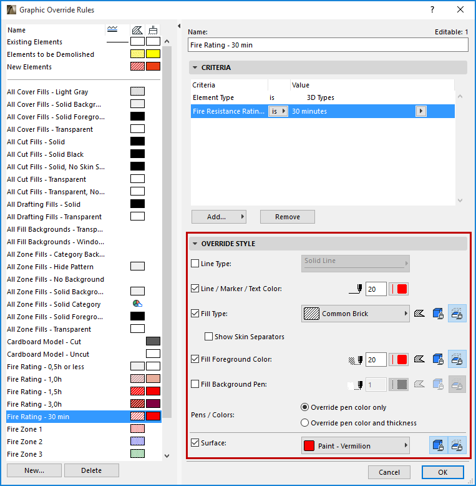Click the Fill Type cover fill icon
476x486 pixels.
pos(438,314)
